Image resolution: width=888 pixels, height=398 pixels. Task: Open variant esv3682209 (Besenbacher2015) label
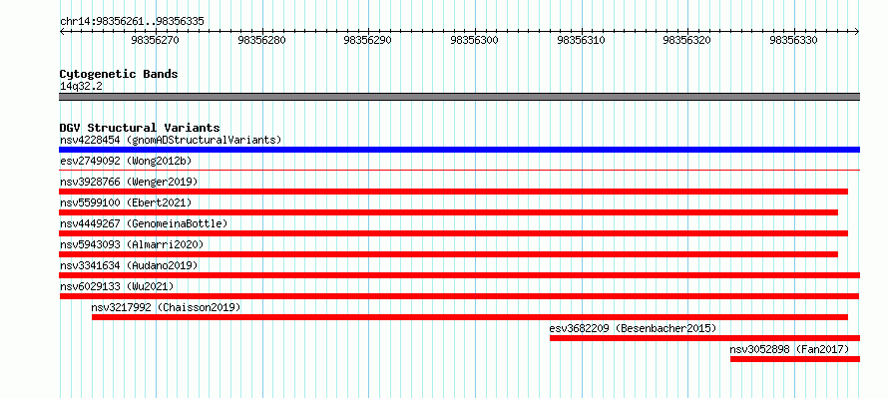tap(634, 328)
